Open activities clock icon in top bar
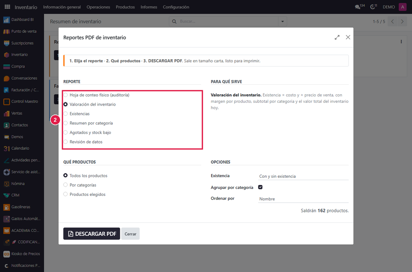The image size is (412, 272). coord(373,7)
